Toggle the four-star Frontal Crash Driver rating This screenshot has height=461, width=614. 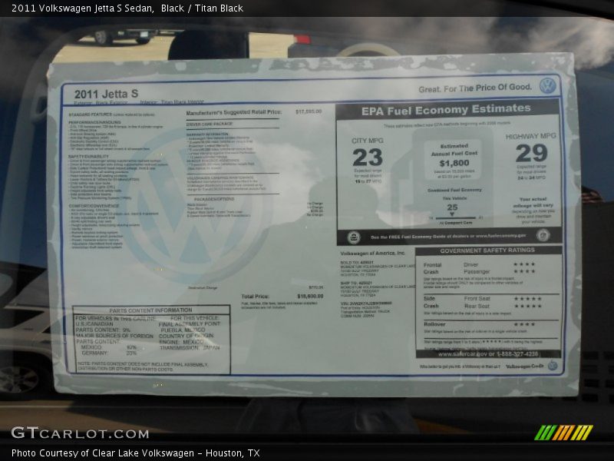tap(524, 264)
